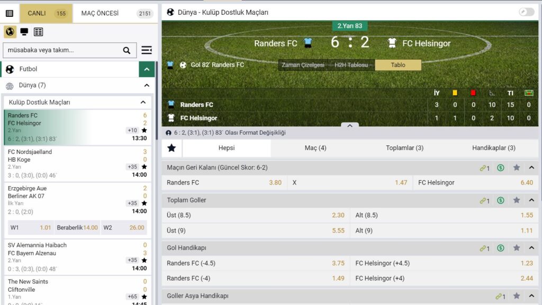Viewport: 542px width, 305px height.
Task: Switch to MAÇ ÖNCESİ tab
Action: click(115, 13)
